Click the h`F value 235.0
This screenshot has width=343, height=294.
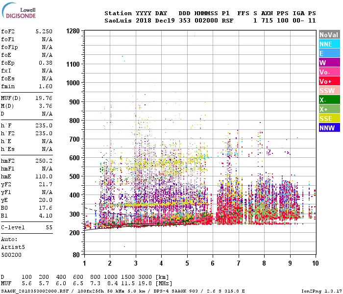pyautogui.click(x=44, y=125)
